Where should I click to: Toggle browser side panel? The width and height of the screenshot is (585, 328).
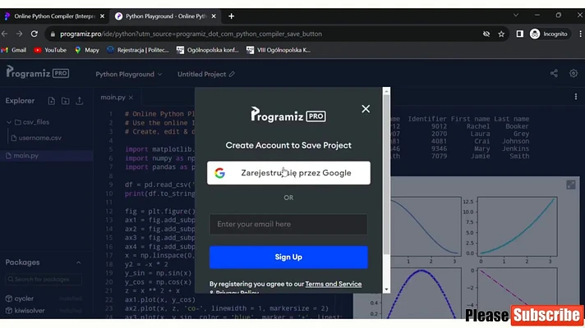520,34
